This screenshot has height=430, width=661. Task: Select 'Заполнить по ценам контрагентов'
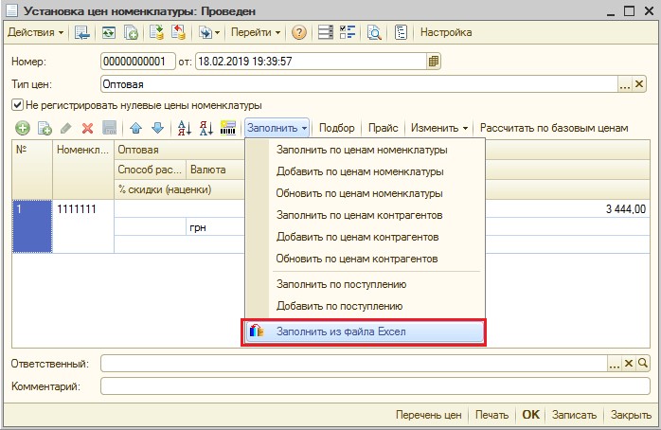pyautogui.click(x=359, y=215)
